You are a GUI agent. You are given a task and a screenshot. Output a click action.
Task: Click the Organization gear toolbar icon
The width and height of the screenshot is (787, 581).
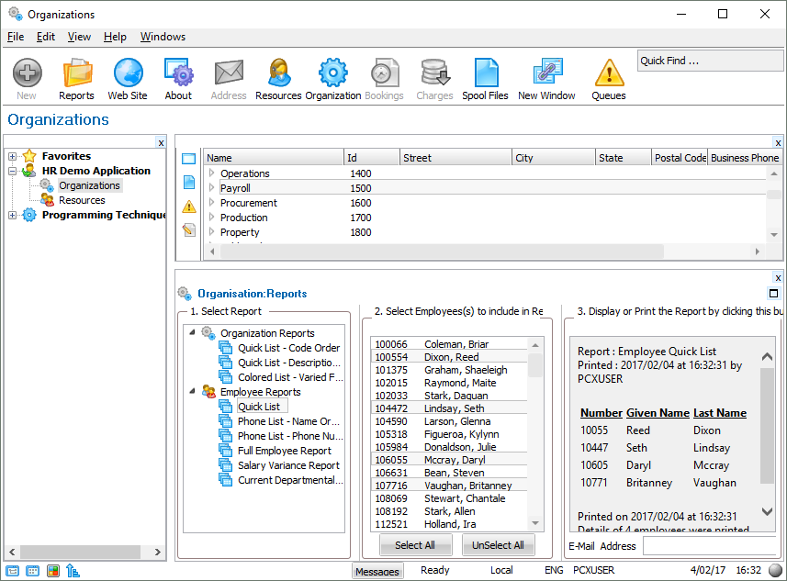332,78
